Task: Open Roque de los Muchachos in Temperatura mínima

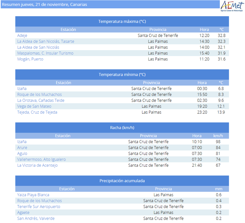Action: (x=39, y=94)
